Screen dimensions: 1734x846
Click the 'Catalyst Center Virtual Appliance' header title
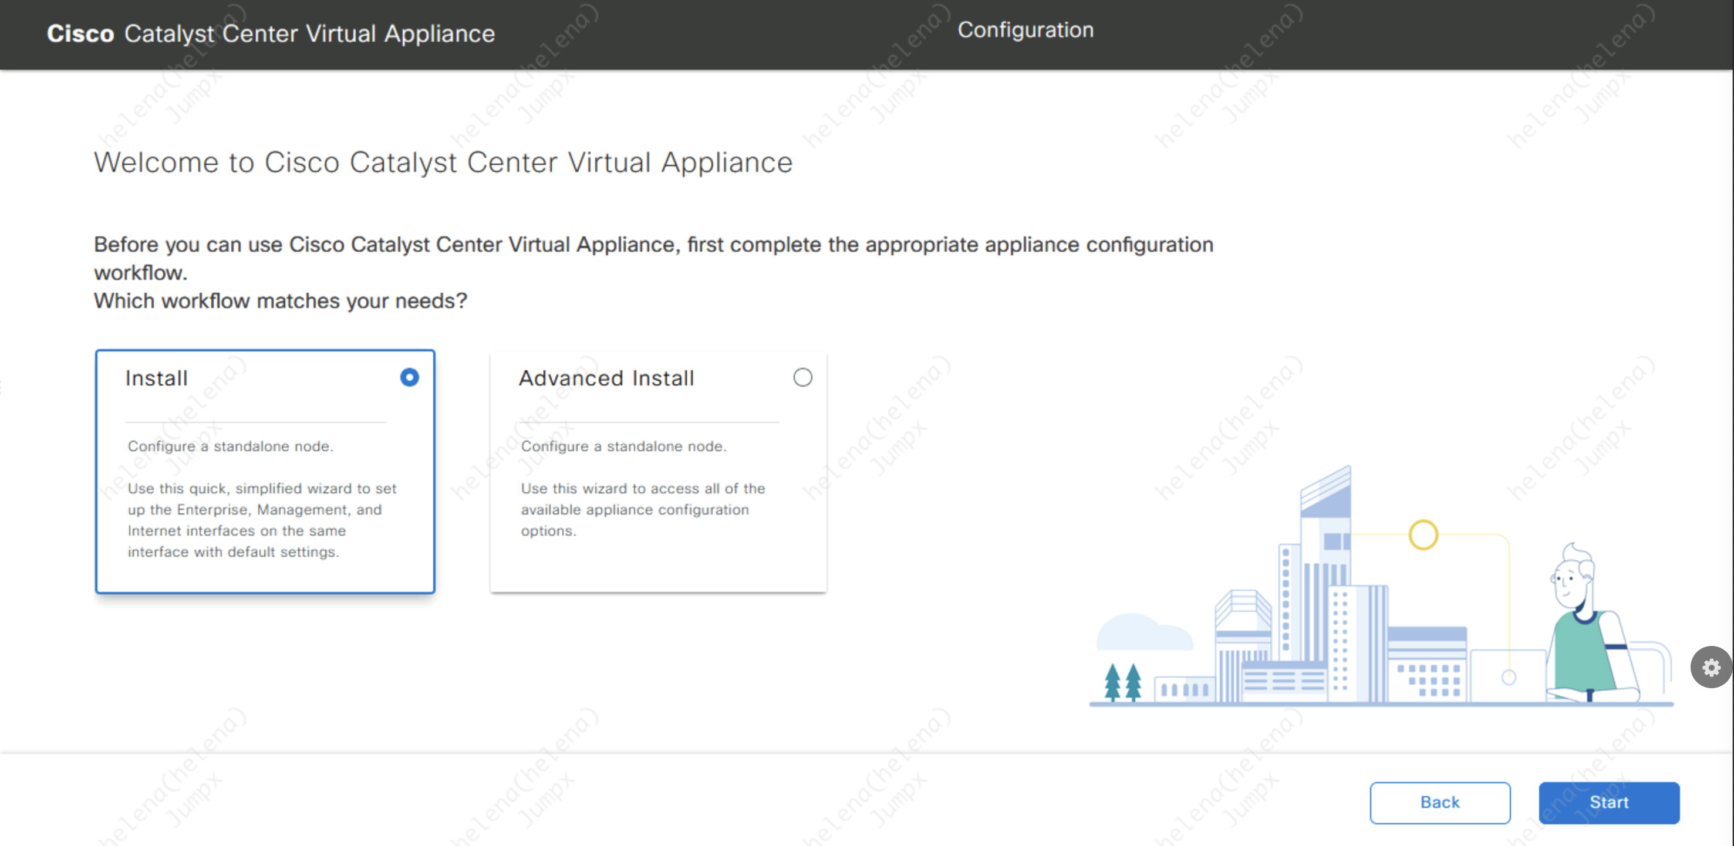(x=309, y=33)
